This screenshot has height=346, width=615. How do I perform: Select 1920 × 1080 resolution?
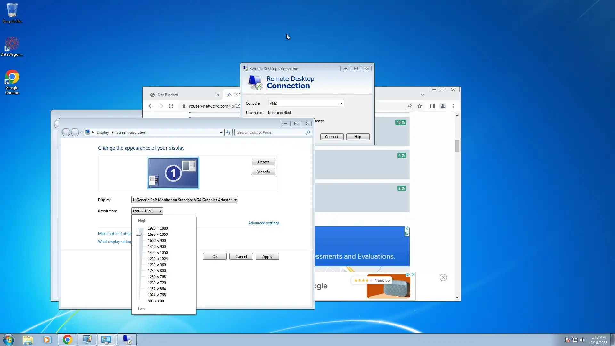point(158,228)
